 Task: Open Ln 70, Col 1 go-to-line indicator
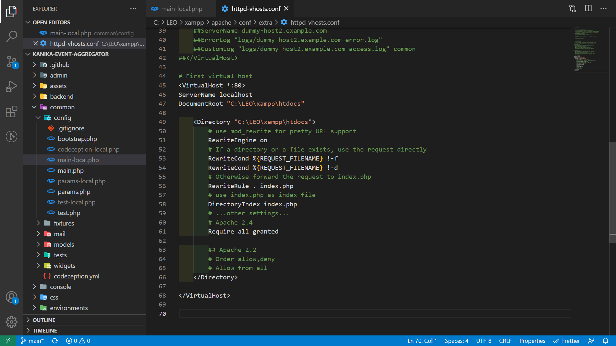click(x=422, y=341)
